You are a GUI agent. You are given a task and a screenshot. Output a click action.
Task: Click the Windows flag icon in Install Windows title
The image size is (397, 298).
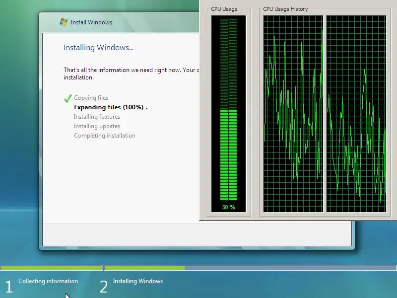coord(64,22)
